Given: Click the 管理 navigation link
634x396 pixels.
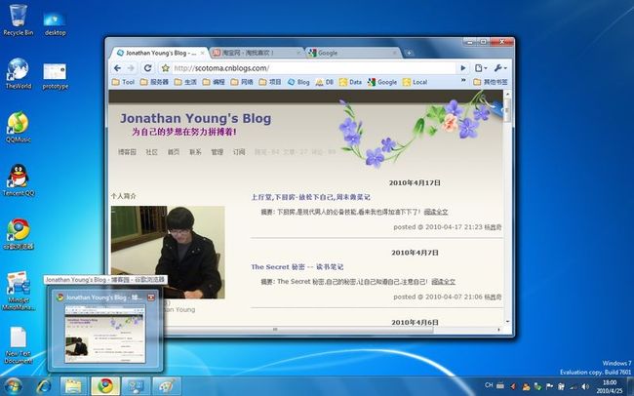Looking at the screenshot, I should 218,152.
